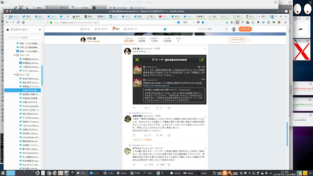Select the highlighted 弁護士 村松 謙 bookmark
The height and width of the screenshot is (176, 313).
(22, 90)
